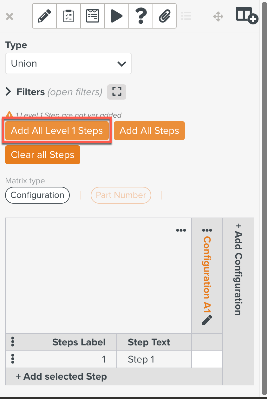
Task: Switch matrix type to Part Number
Action: click(121, 195)
